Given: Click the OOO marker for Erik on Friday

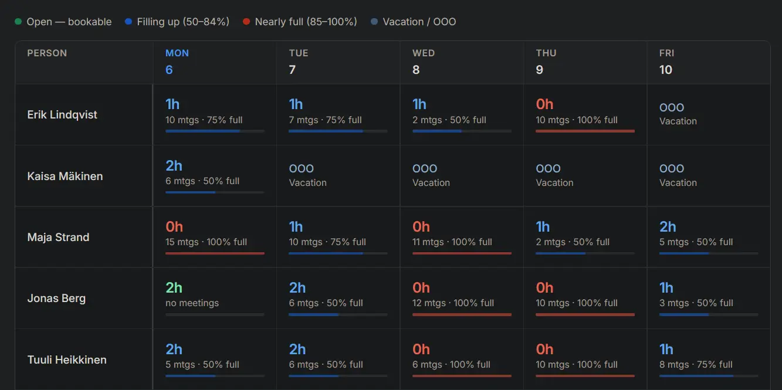Looking at the screenshot, I should 671,107.
